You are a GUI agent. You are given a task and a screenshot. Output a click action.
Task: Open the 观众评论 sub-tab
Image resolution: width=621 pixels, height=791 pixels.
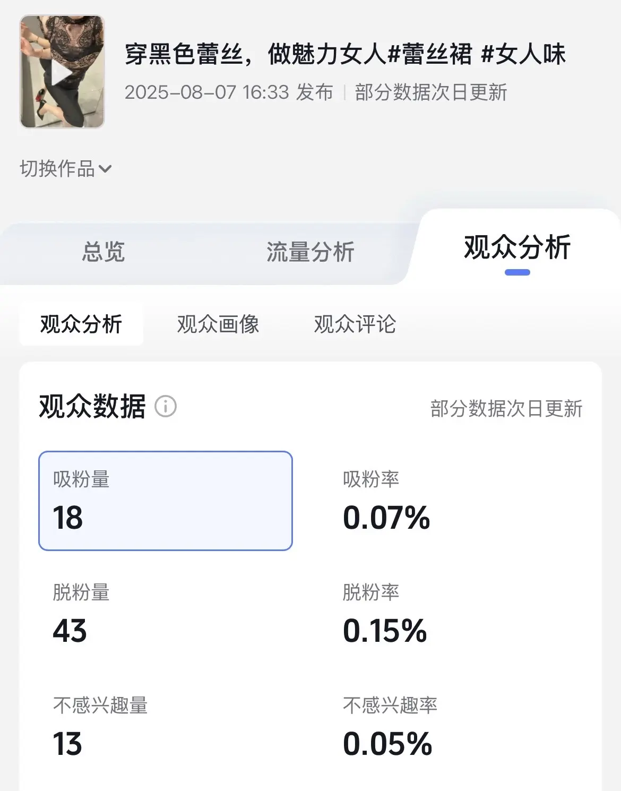355,324
